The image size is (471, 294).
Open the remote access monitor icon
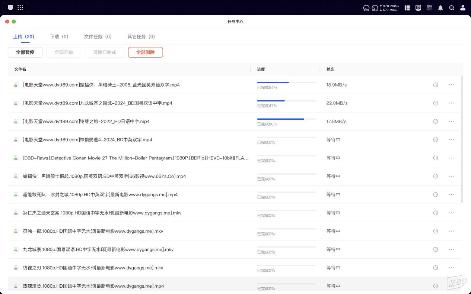pos(418,8)
